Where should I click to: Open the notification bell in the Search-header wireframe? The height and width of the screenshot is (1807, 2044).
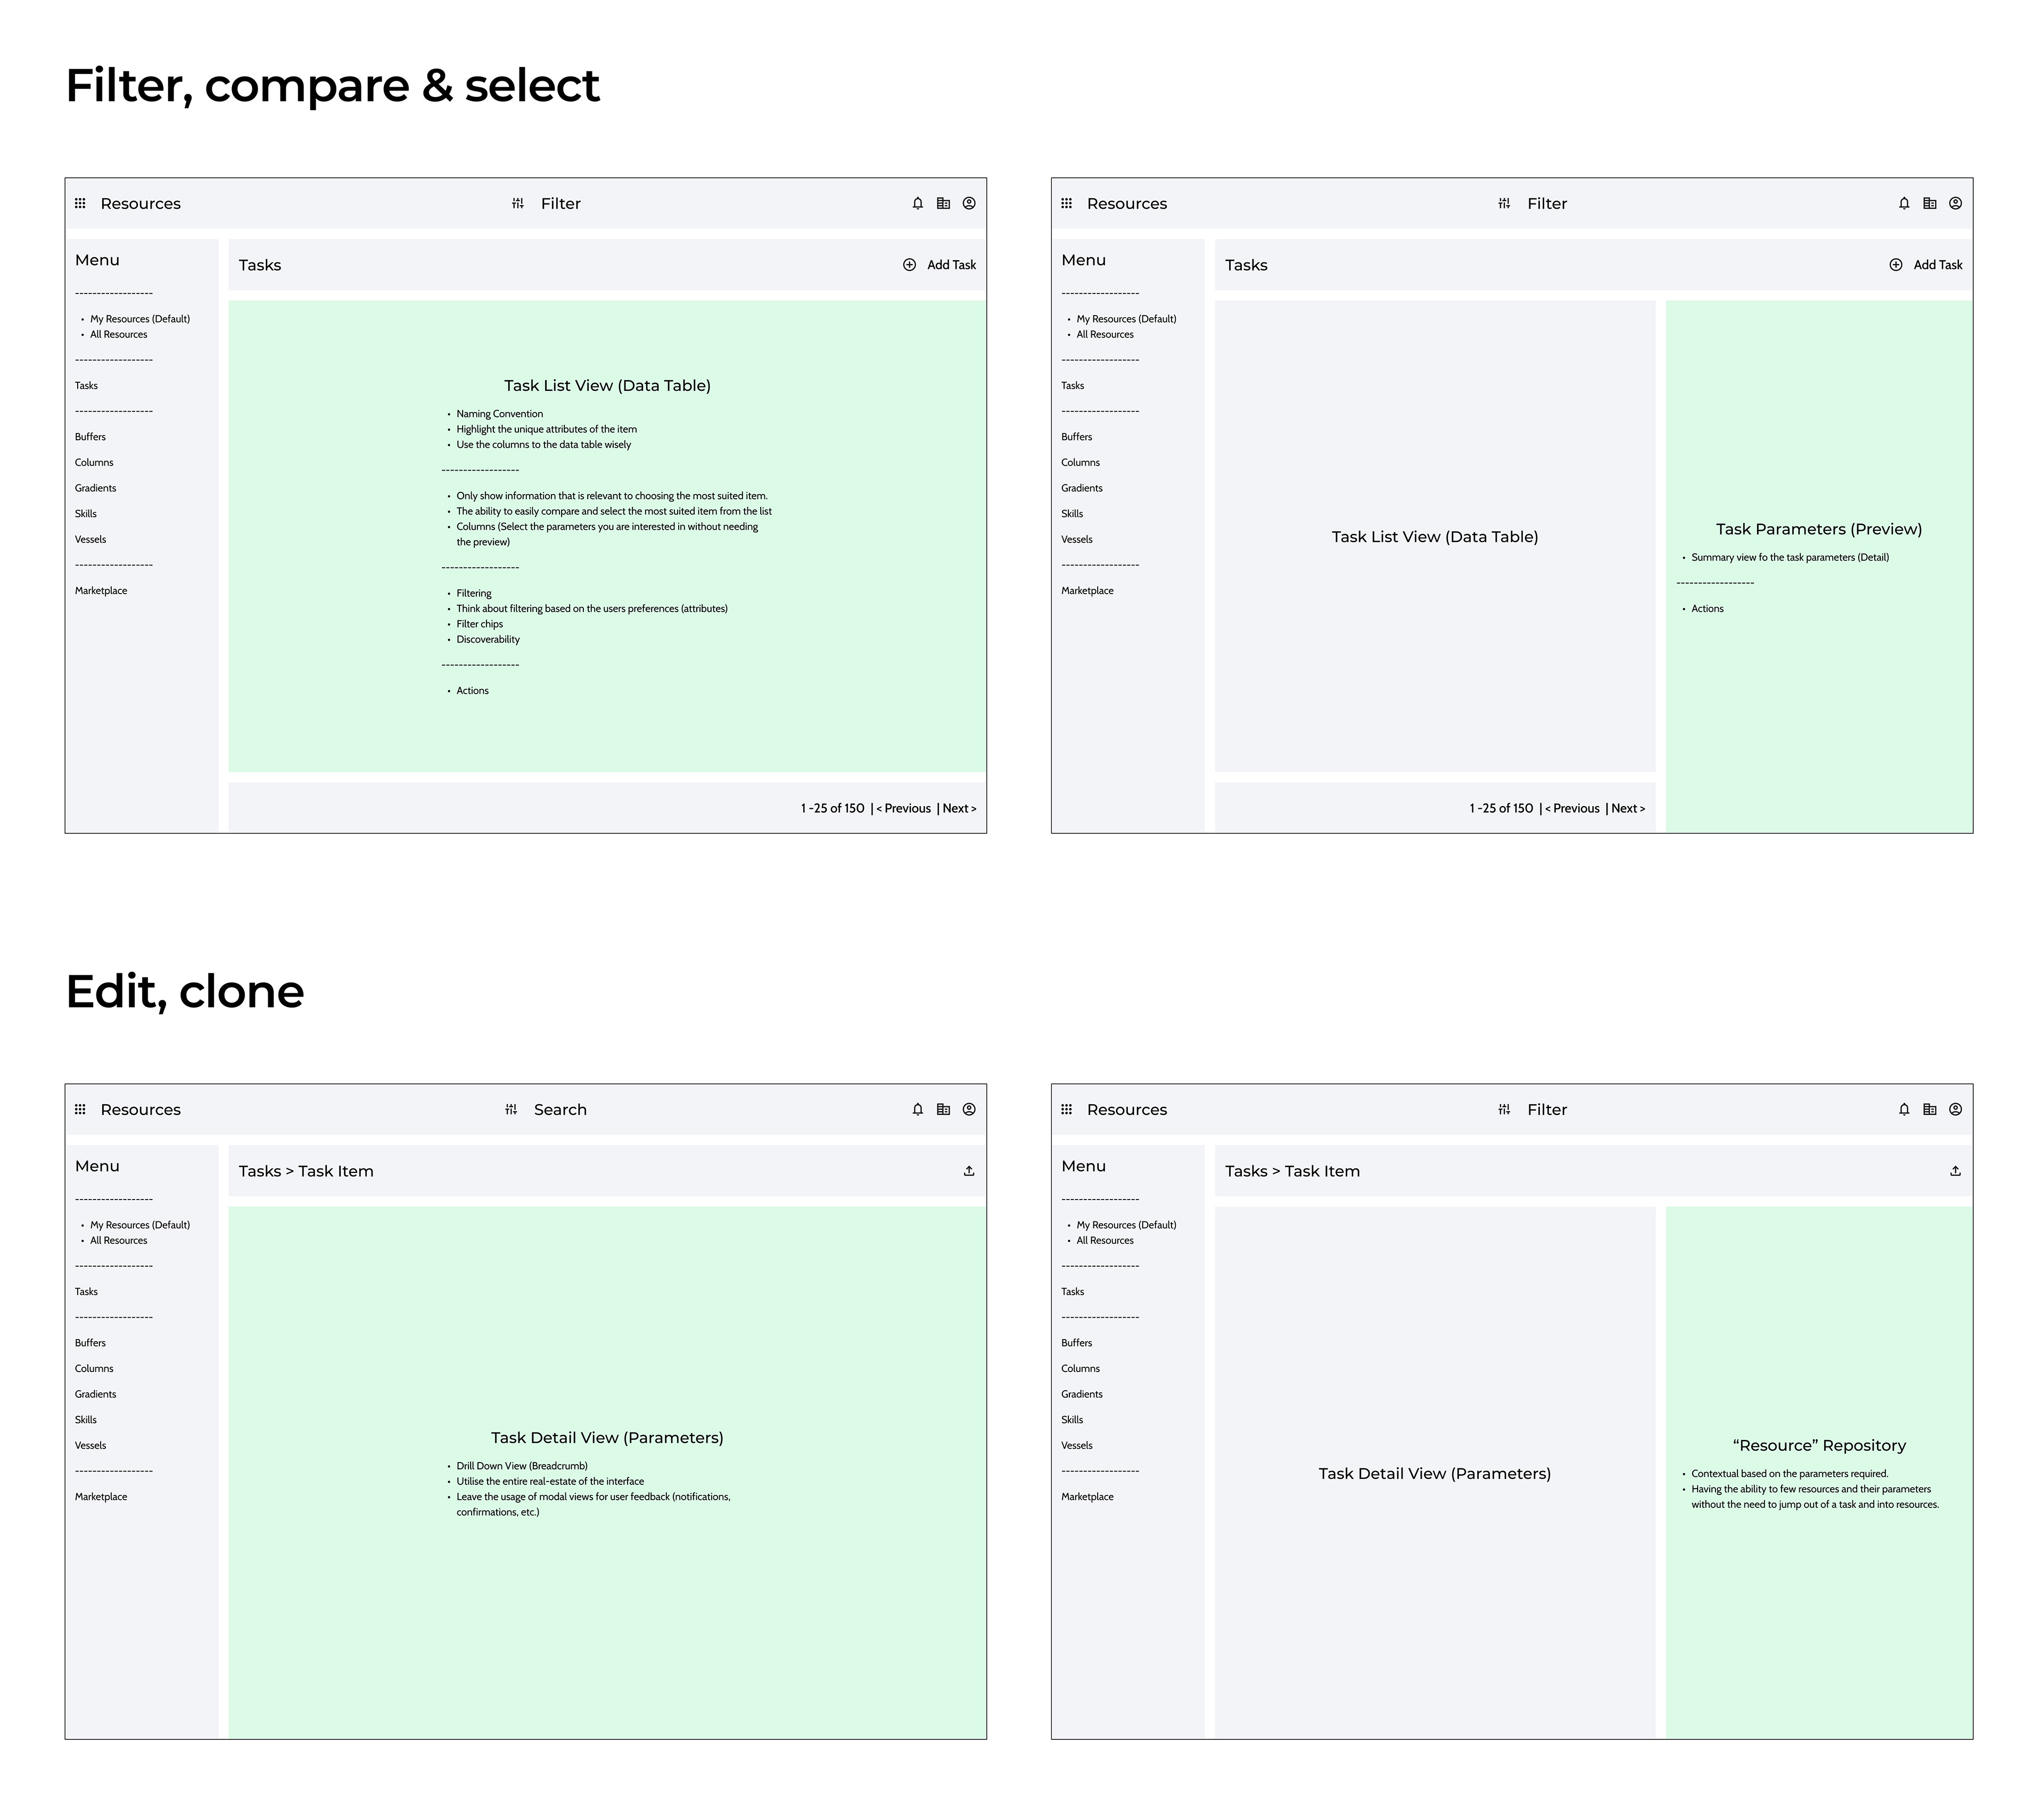tap(918, 1109)
